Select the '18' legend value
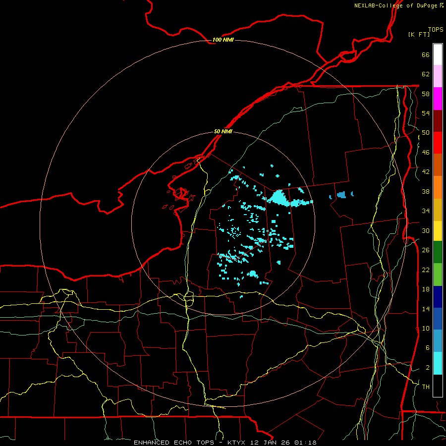This screenshot has height=446, width=446. (x=426, y=289)
